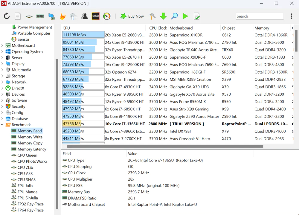Screen dimensions: 299x215
Task: Collapse the Benchmark tree node
Action: point(2,125)
